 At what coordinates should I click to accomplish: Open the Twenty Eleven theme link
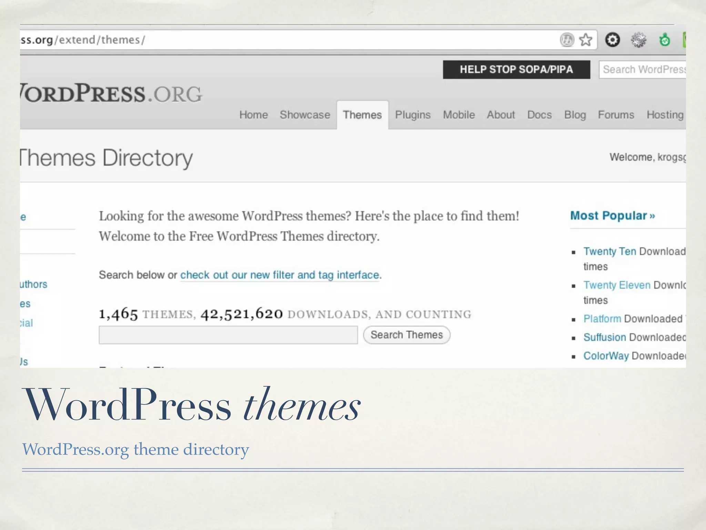[617, 285]
